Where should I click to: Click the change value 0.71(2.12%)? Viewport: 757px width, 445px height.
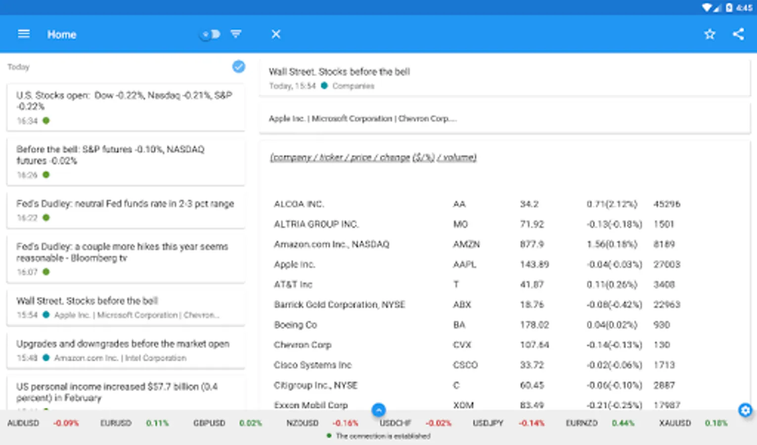click(x=612, y=204)
